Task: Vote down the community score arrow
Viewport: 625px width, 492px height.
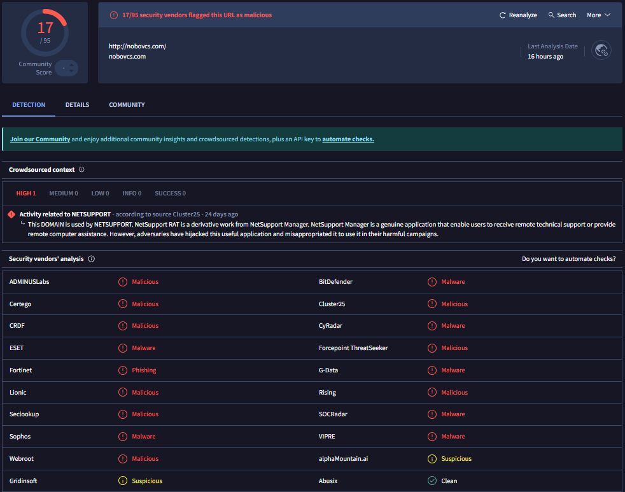Action: click(71, 71)
